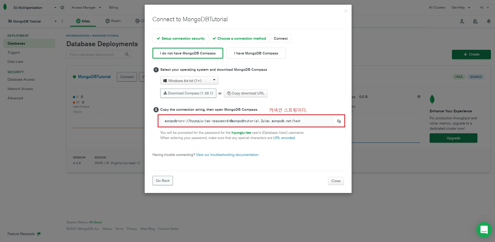Expand the Get Help menu
The height and width of the screenshot is (242, 495).
(x=461, y=8)
